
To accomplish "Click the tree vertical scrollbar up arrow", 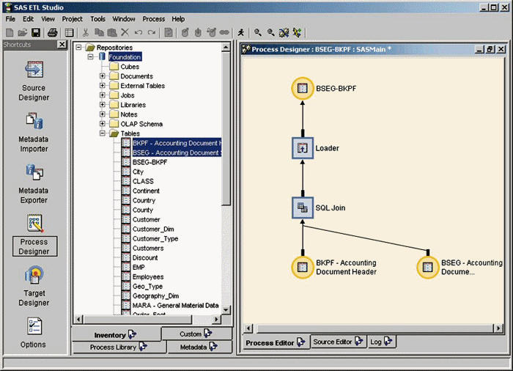I will 226,48.
